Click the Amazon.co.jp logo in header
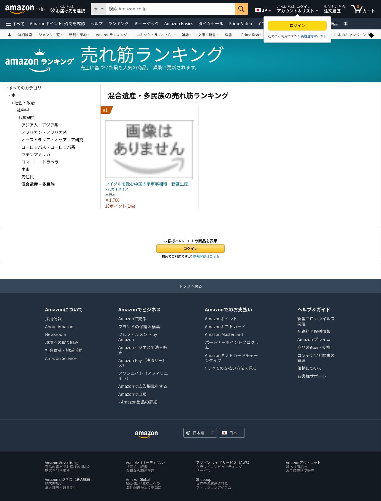The width and height of the screenshot is (381, 501). click(x=25, y=9)
